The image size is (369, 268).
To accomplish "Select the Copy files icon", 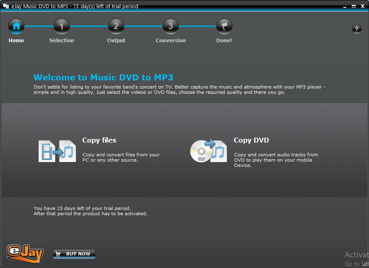I will (x=56, y=150).
